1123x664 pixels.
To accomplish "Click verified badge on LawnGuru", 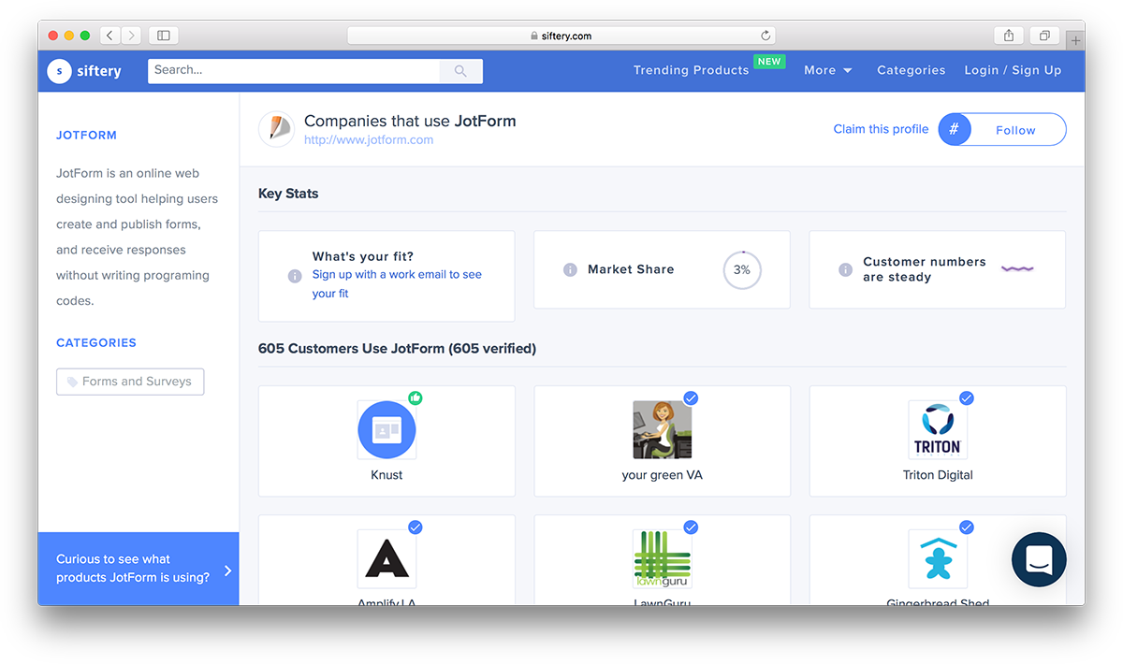I will click(x=691, y=527).
